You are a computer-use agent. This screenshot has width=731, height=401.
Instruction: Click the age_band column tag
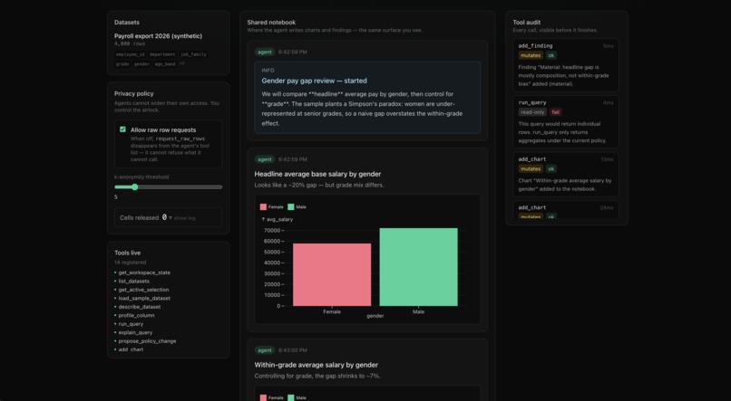click(164, 64)
